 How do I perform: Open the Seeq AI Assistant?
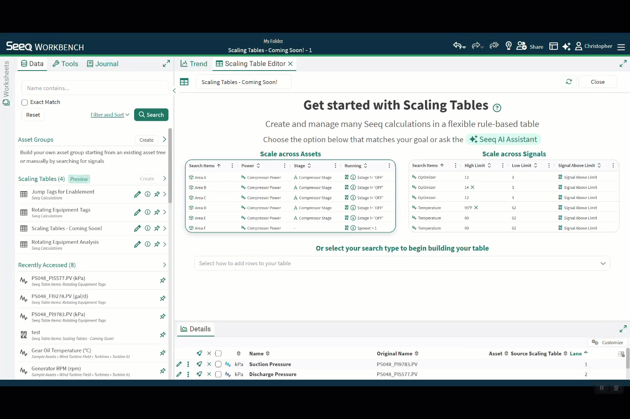pos(503,139)
